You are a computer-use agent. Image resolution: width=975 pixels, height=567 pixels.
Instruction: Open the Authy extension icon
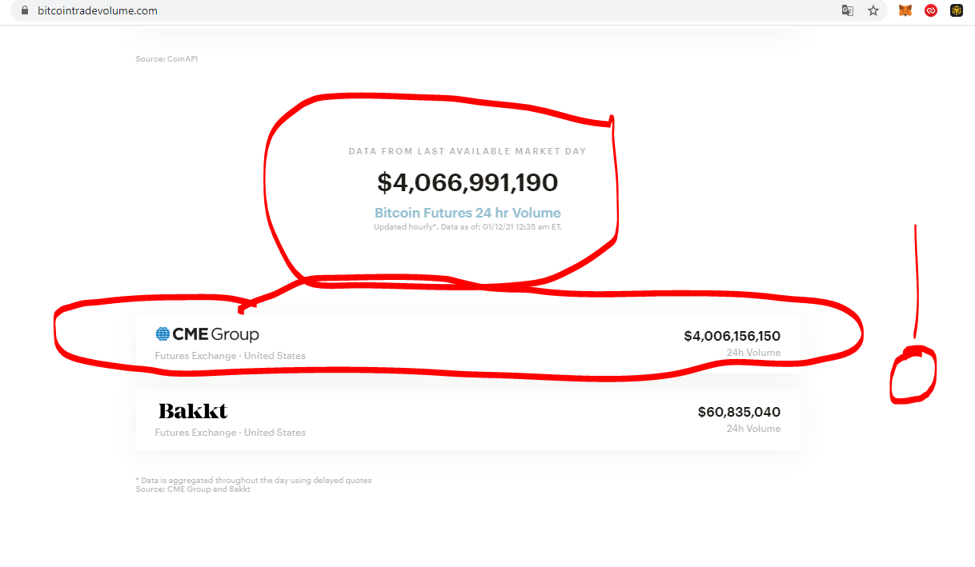click(x=930, y=11)
